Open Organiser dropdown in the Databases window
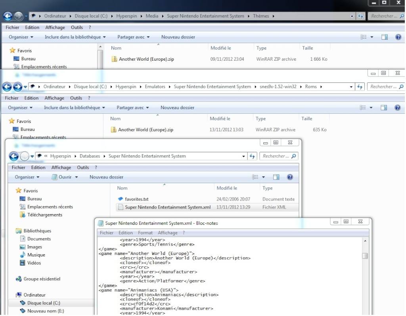Image resolution: width=406 pixels, height=316 pixels. point(27,177)
